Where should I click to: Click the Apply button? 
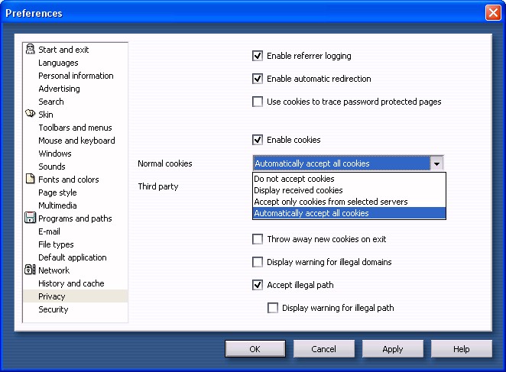393,349
